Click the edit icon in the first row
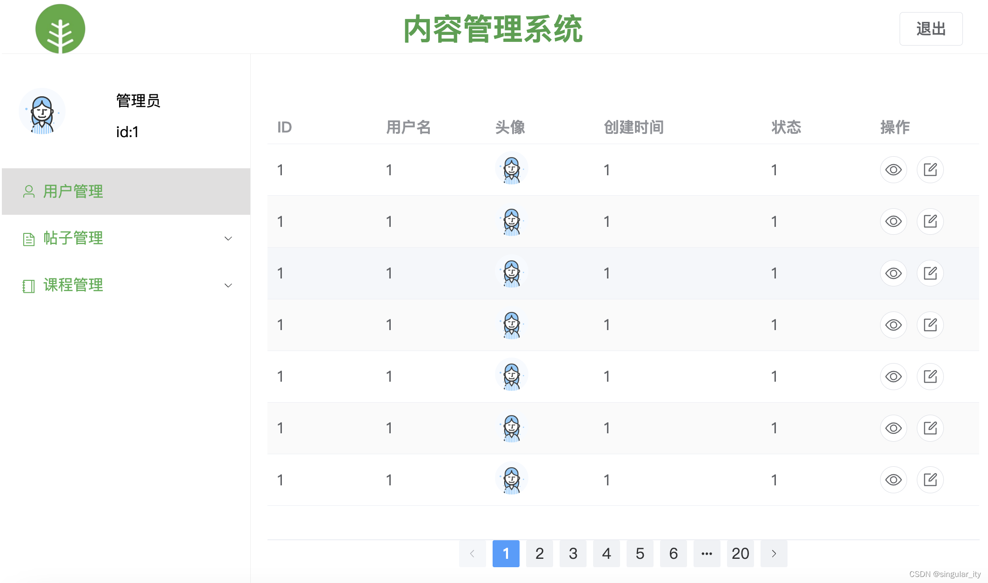Viewport: 988px width, 583px height. (x=930, y=170)
